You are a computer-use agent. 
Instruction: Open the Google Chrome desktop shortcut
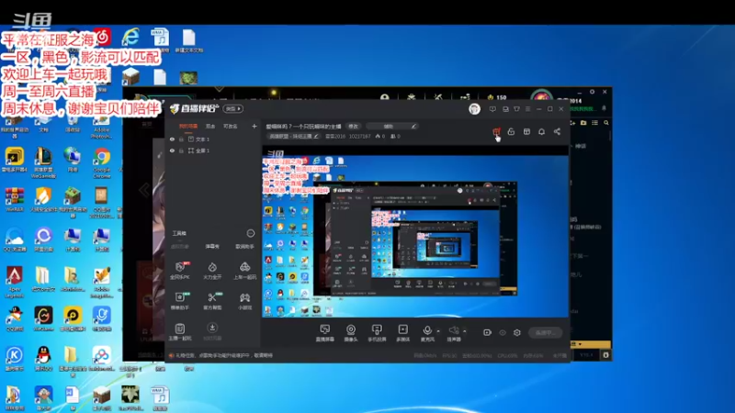click(x=102, y=162)
